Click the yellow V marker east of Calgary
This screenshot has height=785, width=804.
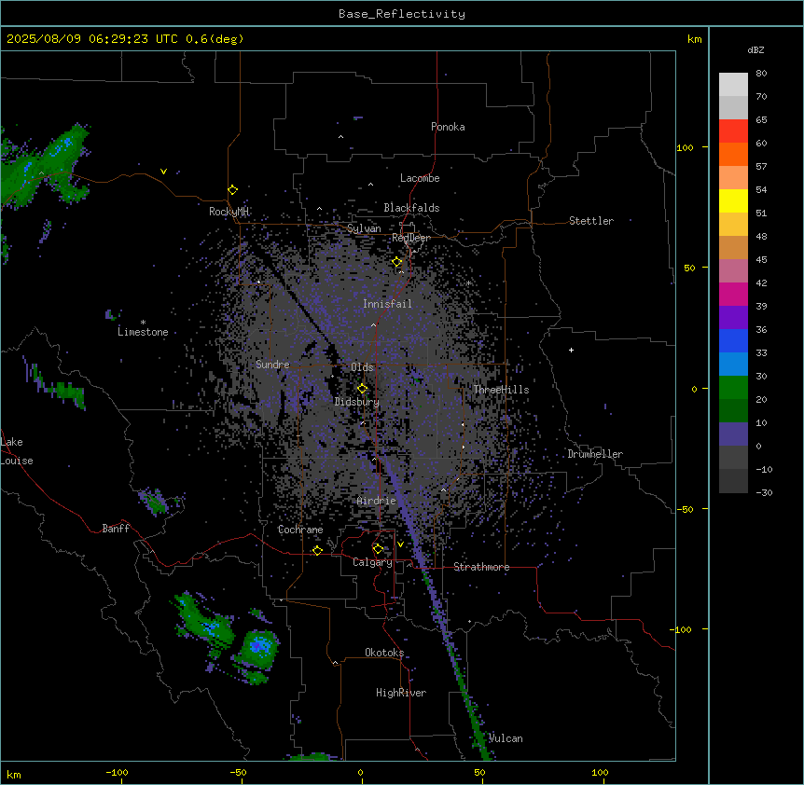click(400, 544)
